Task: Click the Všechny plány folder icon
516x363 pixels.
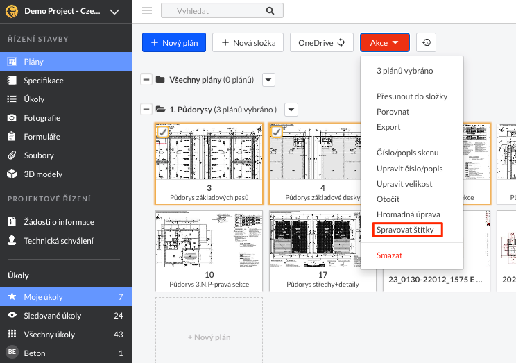Action: point(160,80)
